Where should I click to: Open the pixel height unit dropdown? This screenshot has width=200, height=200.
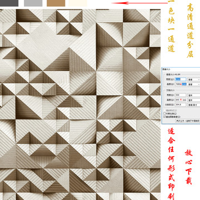pos(194,84)
